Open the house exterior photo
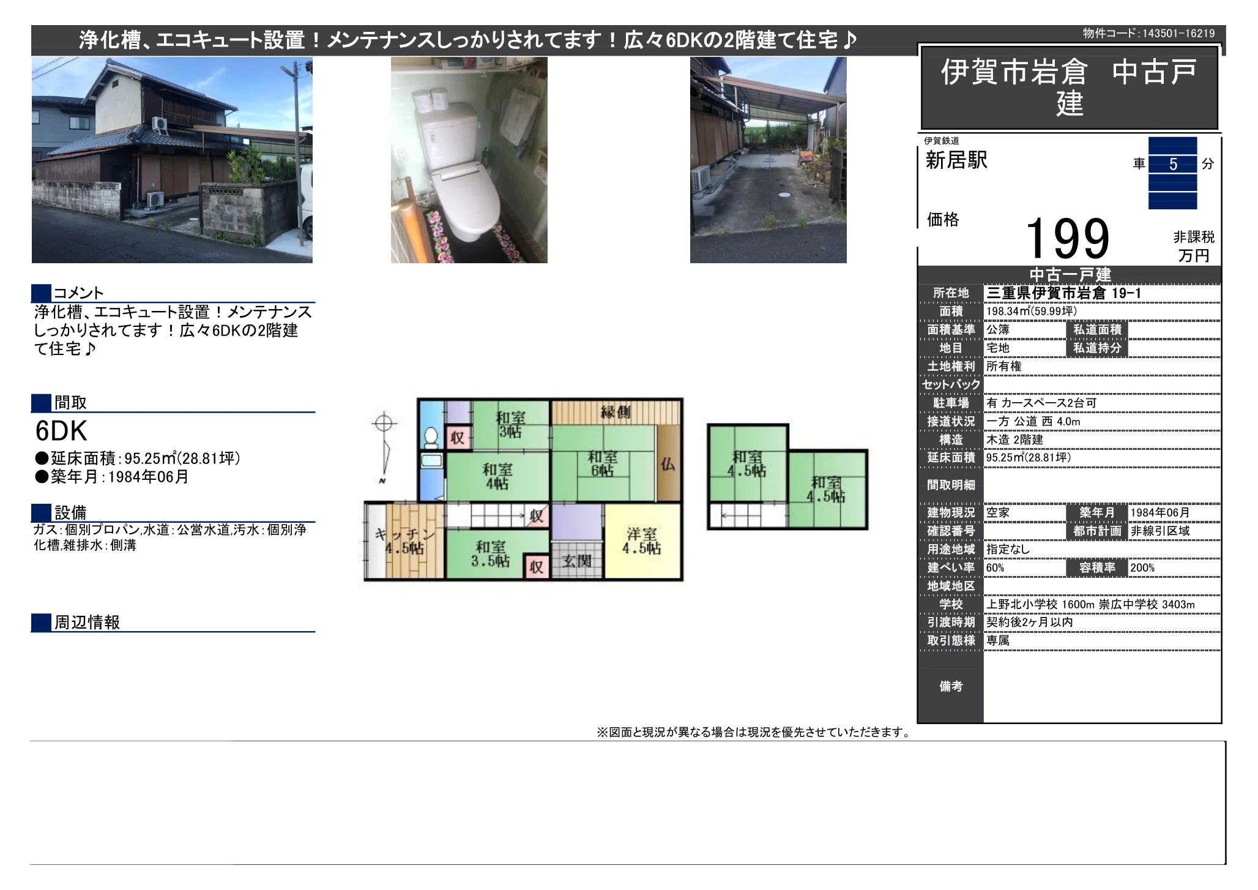 (172, 160)
